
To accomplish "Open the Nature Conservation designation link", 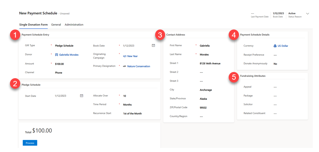I will (x=139, y=66).
